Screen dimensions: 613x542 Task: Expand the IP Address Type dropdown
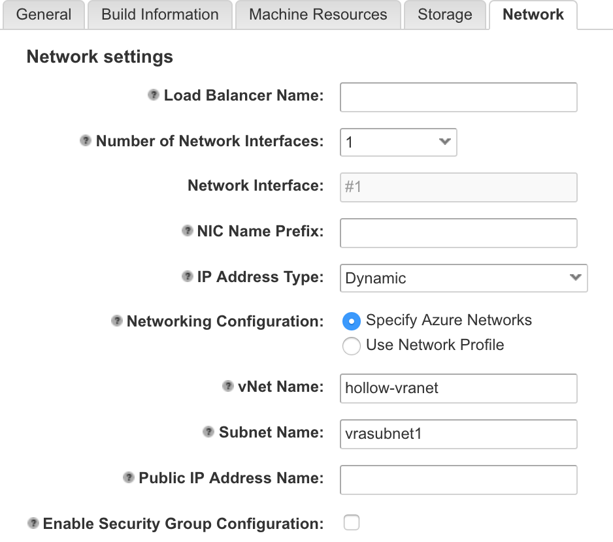tap(463, 278)
